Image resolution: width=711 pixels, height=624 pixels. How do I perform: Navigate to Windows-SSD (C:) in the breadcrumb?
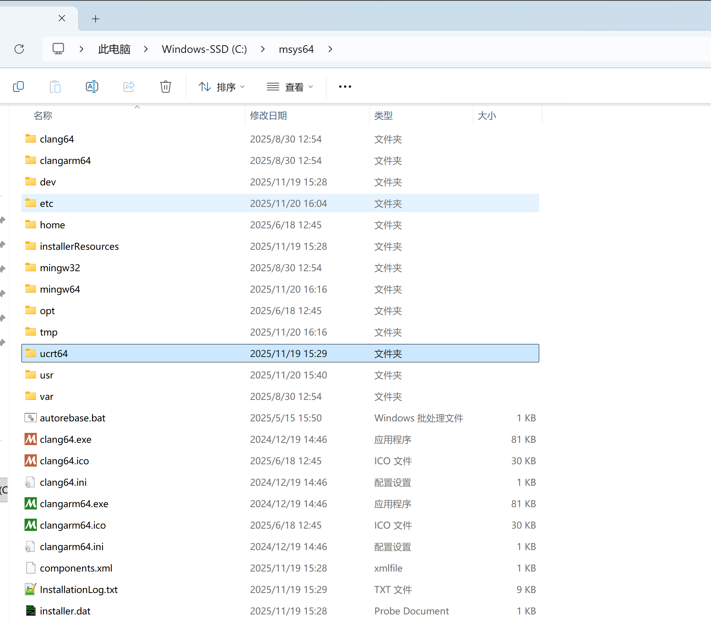pyautogui.click(x=204, y=49)
